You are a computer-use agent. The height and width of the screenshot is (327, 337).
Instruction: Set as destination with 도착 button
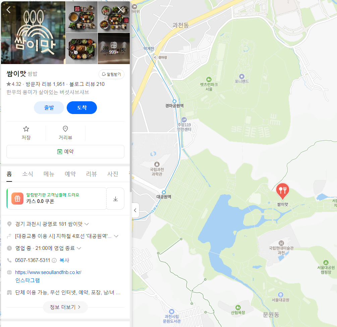point(82,108)
